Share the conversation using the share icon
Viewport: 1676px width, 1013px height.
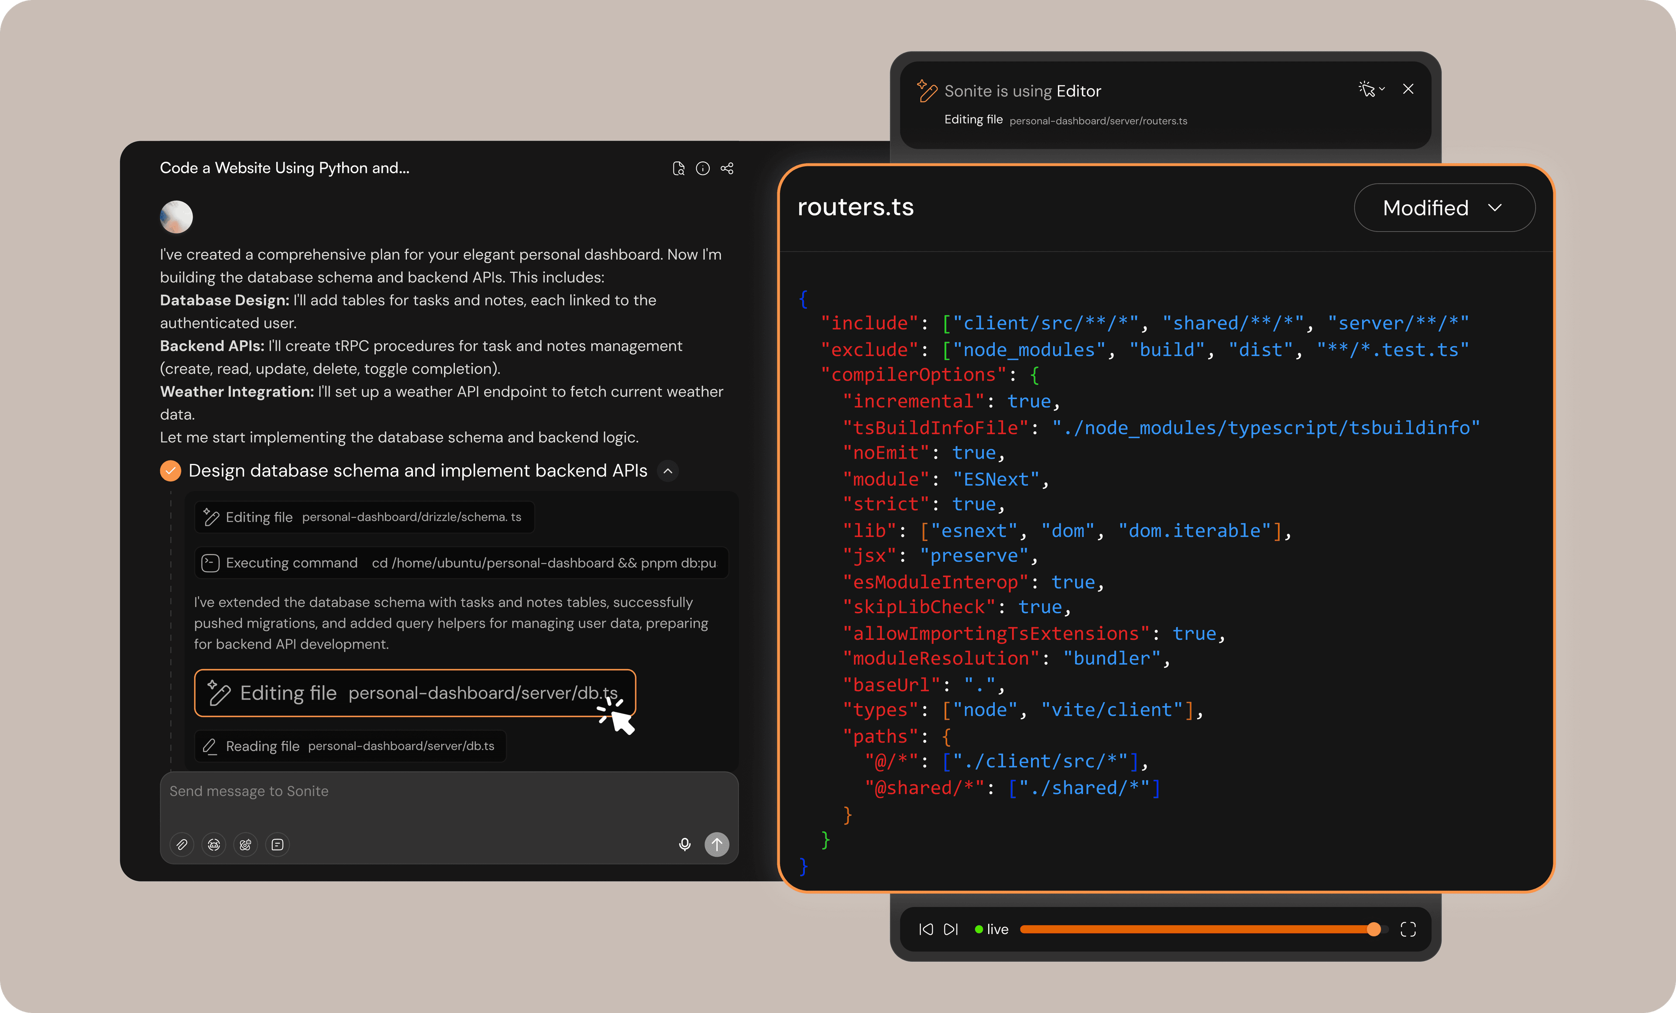727,168
